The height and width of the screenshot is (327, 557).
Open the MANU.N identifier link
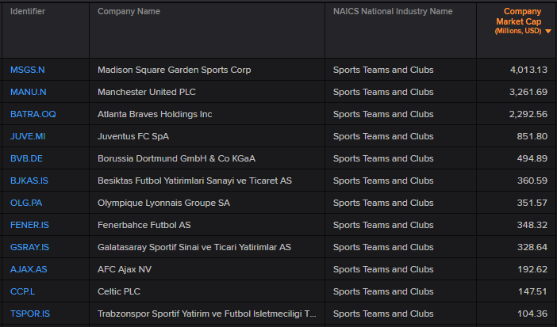(28, 92)
